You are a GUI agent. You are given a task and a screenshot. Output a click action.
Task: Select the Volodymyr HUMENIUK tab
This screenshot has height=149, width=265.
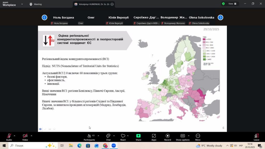94,4
